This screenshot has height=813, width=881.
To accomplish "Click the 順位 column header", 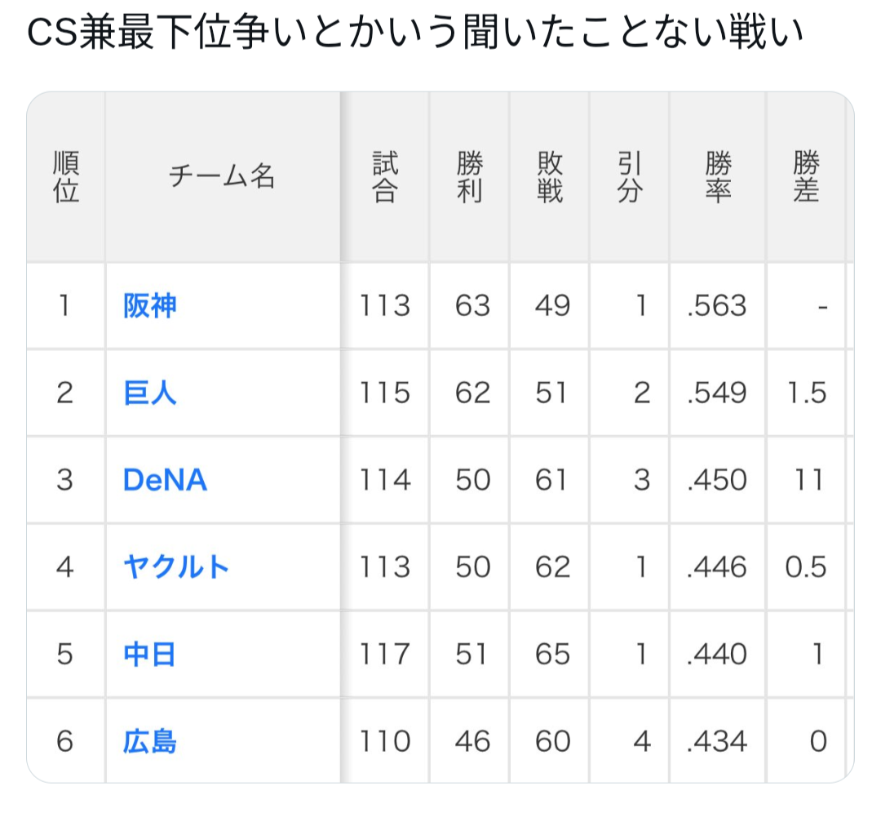I will [x=66, y=176].
